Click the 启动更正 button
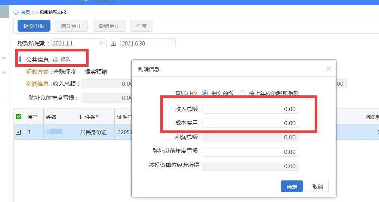 point(71,26)
